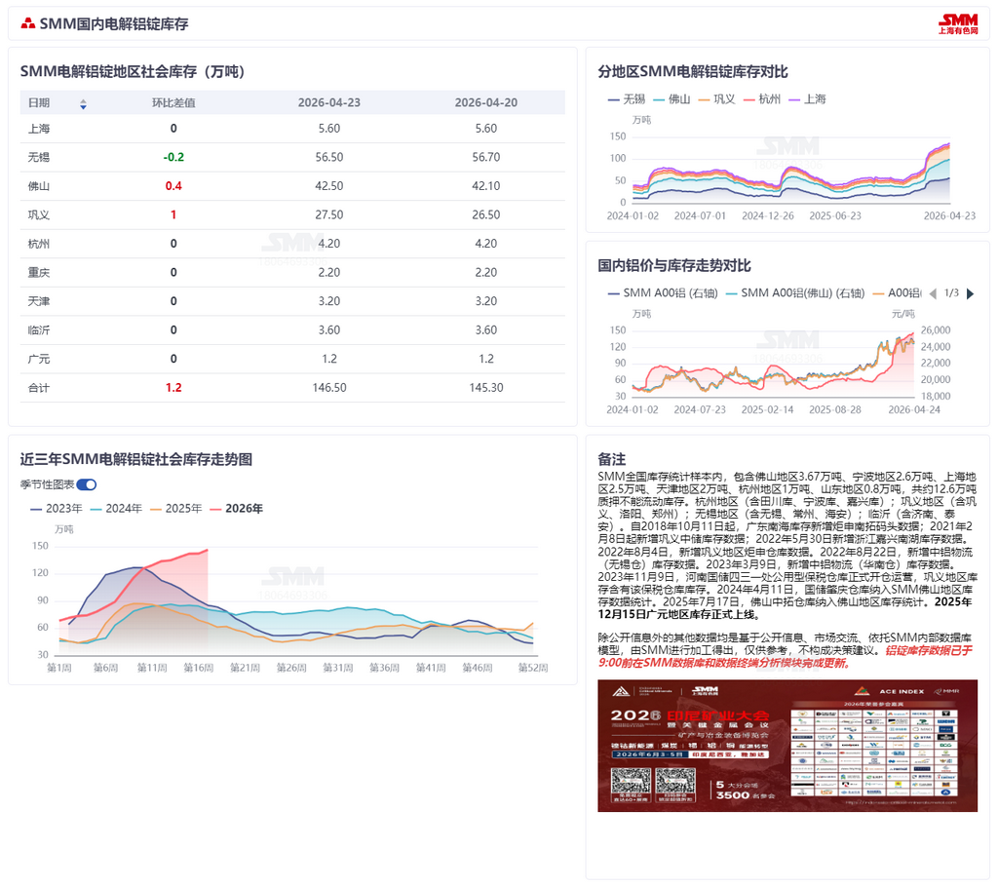This screenshot has height=888, width=998.
Task: Toggle the 上海 legend series in region chart
Action: coord(807,99)
